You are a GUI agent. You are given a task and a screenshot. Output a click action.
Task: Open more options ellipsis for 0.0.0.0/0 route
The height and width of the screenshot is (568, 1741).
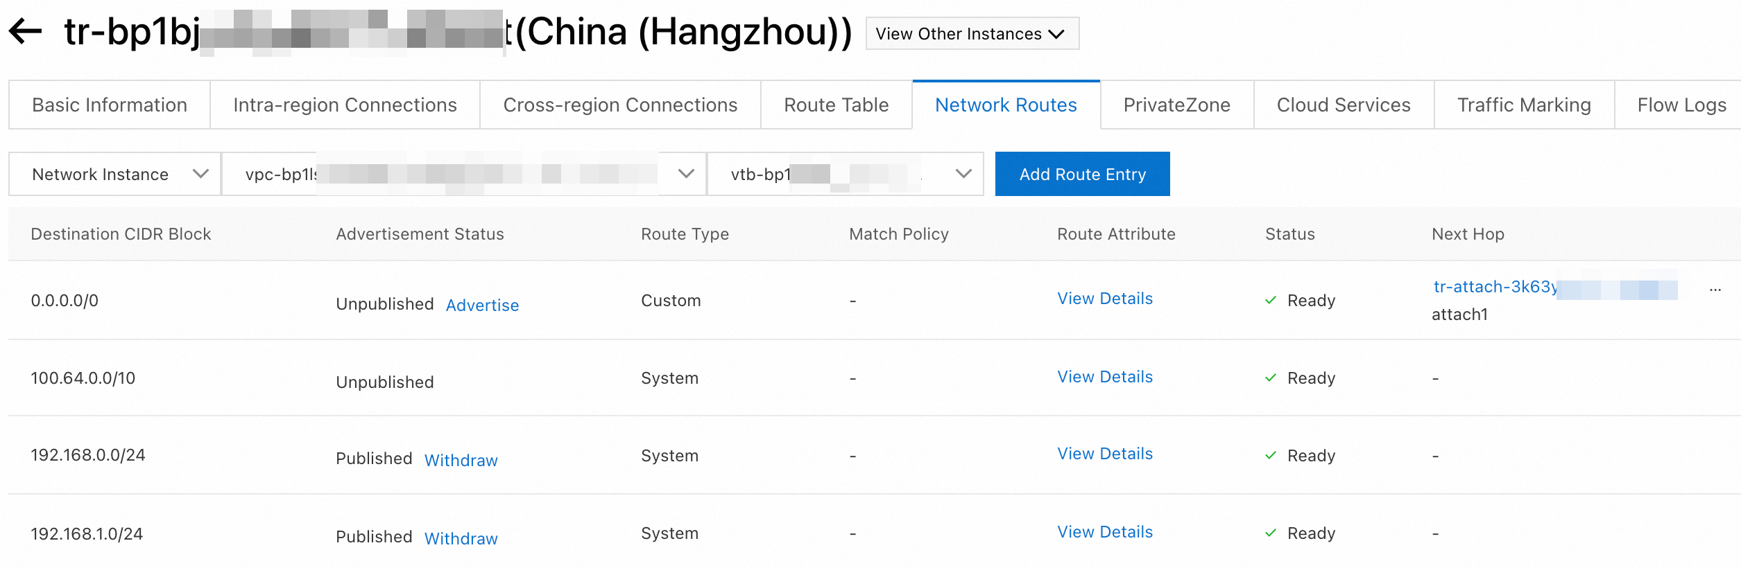(x=1715, y=290)
